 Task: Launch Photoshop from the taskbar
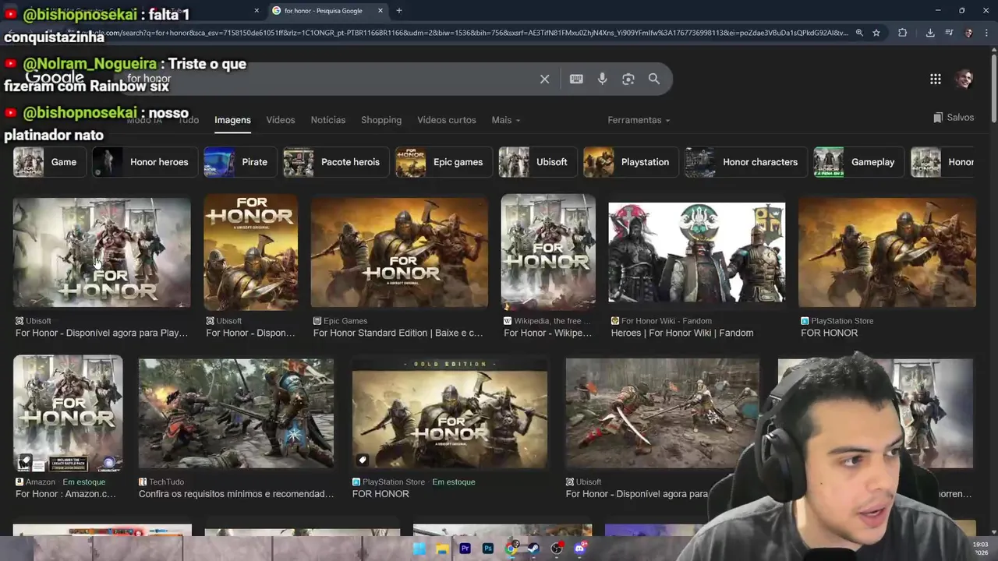pos(488,549)
